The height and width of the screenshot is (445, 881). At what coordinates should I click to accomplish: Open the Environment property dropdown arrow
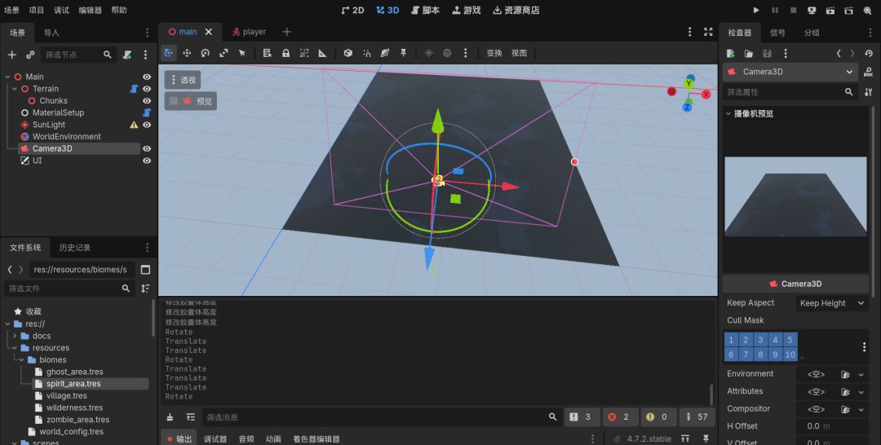[x=861, y=374]
